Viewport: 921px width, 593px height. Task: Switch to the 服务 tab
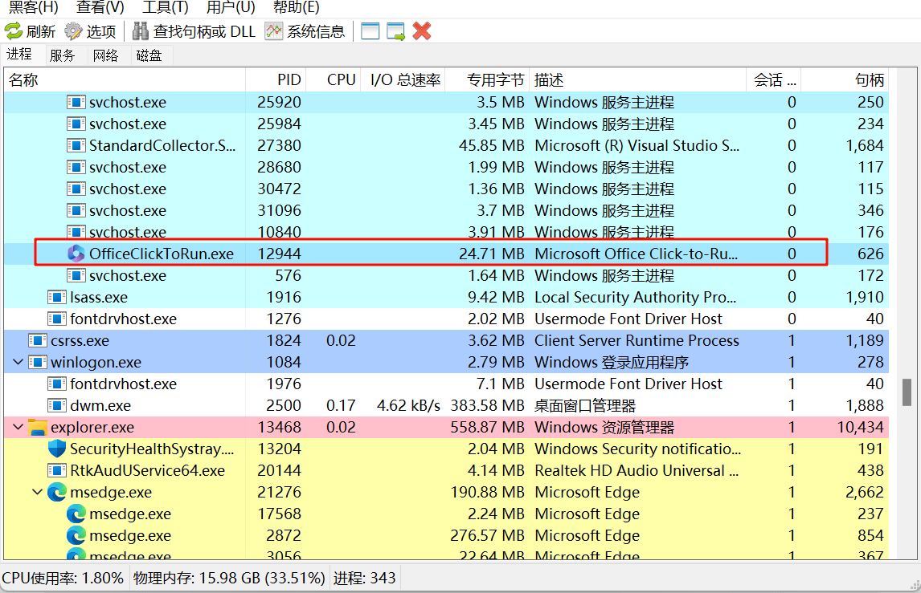tap(62, 55)
